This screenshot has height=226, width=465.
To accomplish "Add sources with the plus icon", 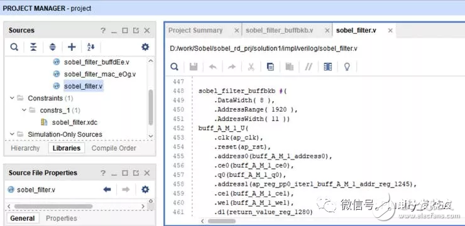I will 72,47.
